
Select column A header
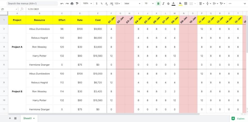click(x=17, y=13)
